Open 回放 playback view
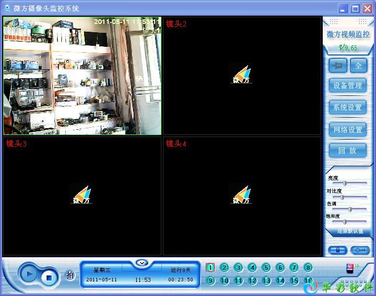This screenshot has width=376, height=296. pyautogui.click(x=348, y=151)
